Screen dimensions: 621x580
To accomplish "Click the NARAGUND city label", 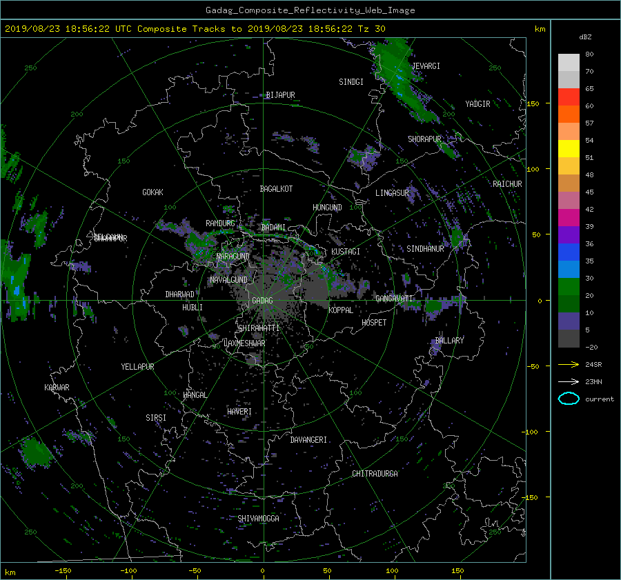I will pos(233,257).
